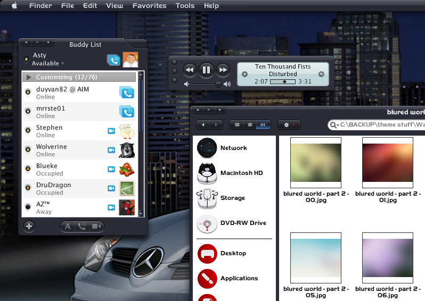Select blured world - part 2 - 00.jpg thumbnail
425x301 pixels.
click(316, 163)
